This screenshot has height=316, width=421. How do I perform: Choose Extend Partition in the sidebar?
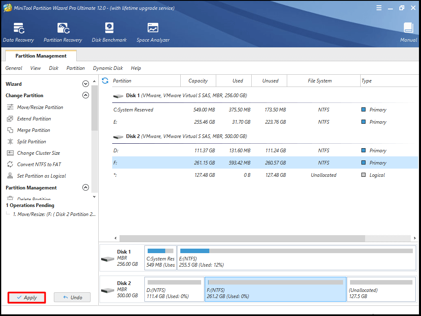pyautogui.click(x=34, y=119)
